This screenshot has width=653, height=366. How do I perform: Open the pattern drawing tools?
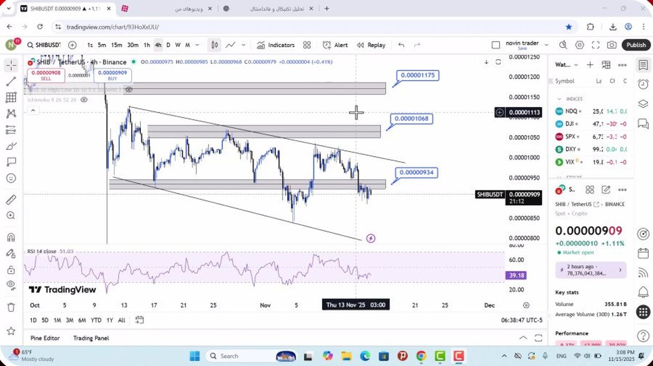tap(11, 113)
